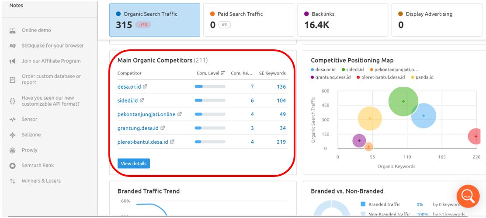Toggle pleret-bantul.desa.id legend in positioning map

pyautogui.click(x=381, y=77)
